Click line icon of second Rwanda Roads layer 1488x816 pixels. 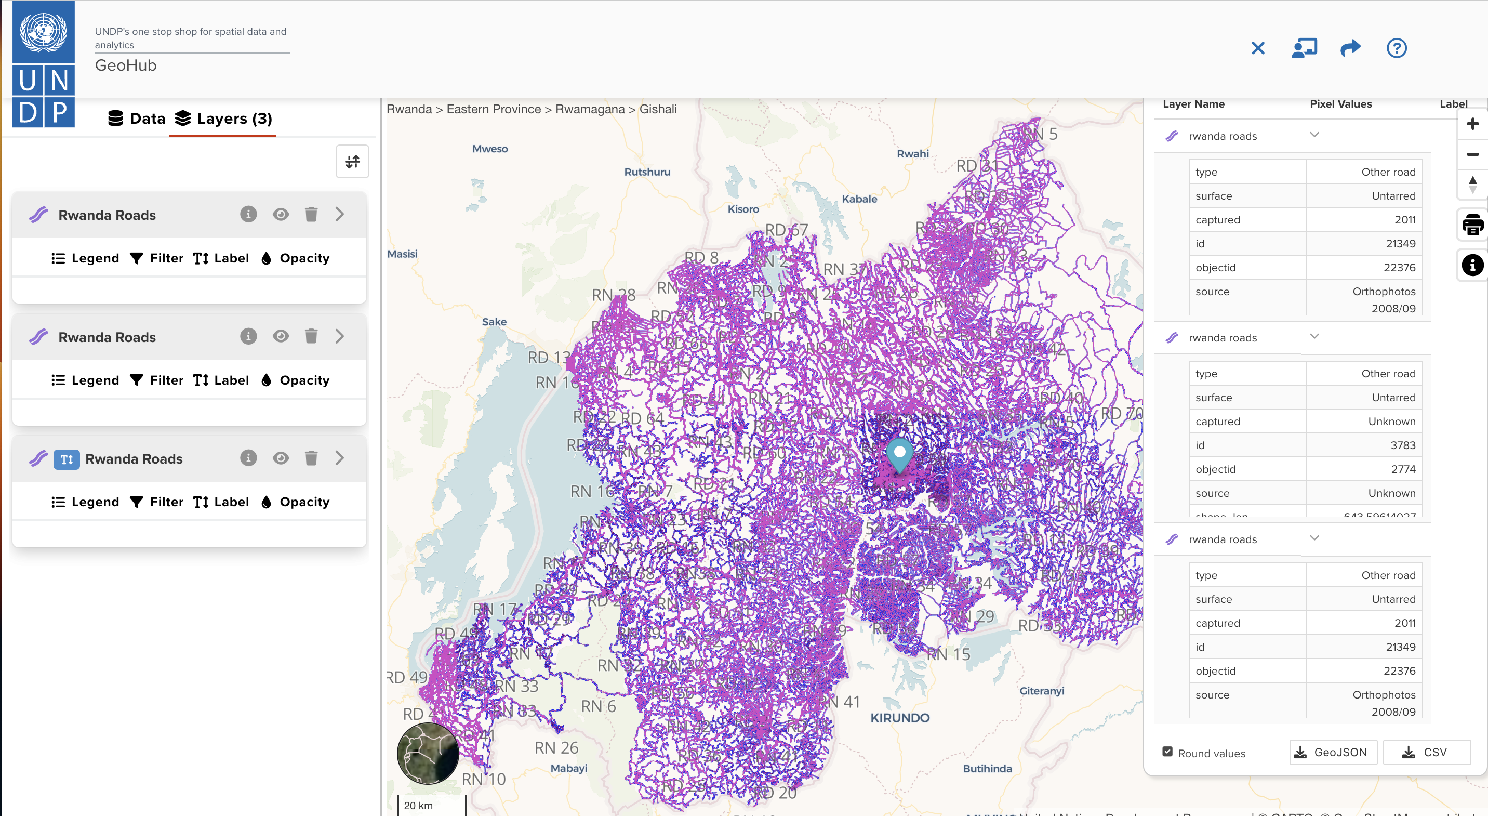point(38,337)
